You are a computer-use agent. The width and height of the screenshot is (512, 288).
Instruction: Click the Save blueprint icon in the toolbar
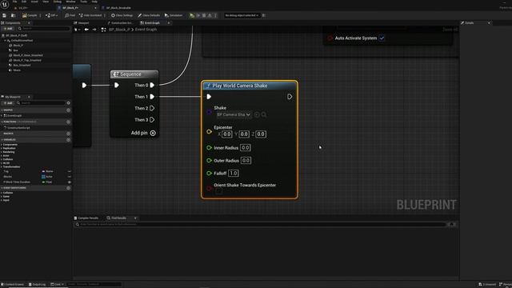point(5,15)
